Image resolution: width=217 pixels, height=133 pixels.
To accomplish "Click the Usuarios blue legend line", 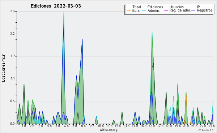I will tap(166, 7).
